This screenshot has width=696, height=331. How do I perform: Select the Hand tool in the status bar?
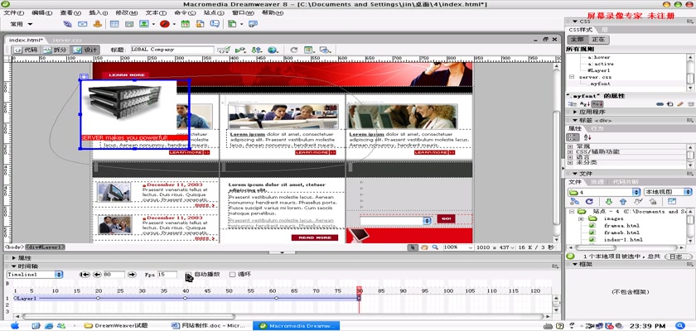[x=424, y=247]
